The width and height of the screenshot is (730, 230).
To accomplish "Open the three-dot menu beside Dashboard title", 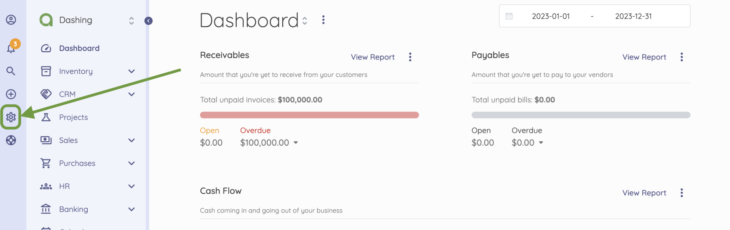I will click(323, 20).
